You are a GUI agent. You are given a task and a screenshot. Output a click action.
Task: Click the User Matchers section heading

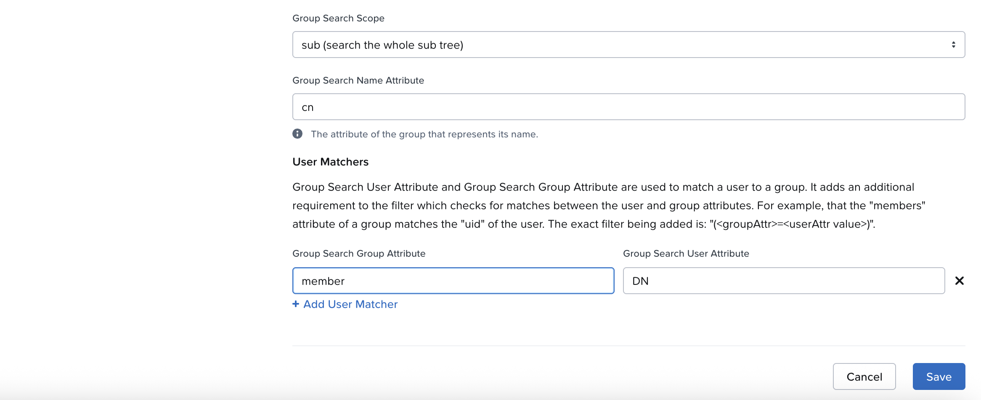coord(330,162)
